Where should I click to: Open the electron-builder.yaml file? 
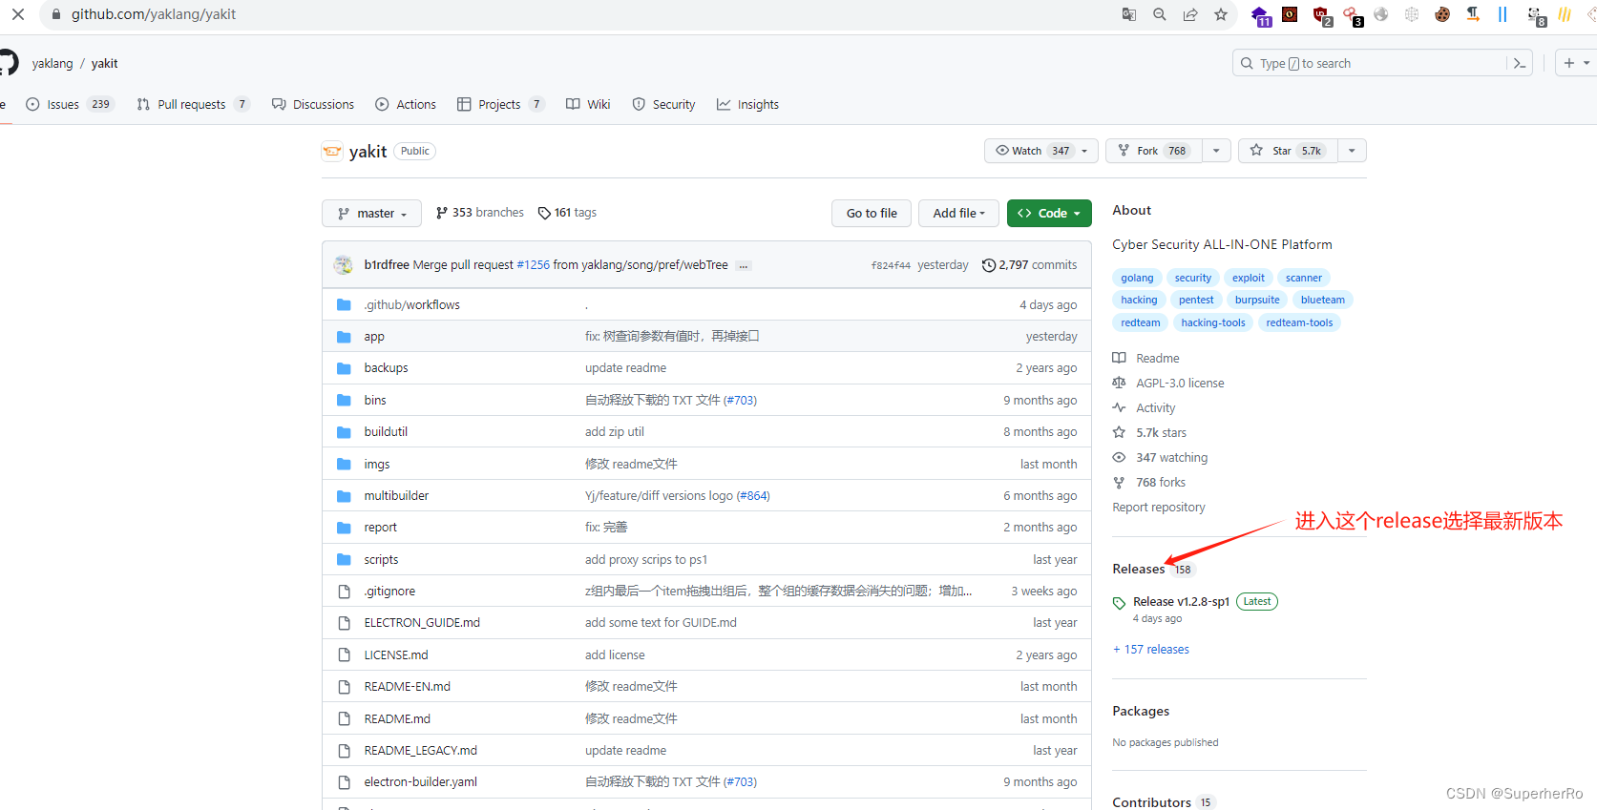420,781
